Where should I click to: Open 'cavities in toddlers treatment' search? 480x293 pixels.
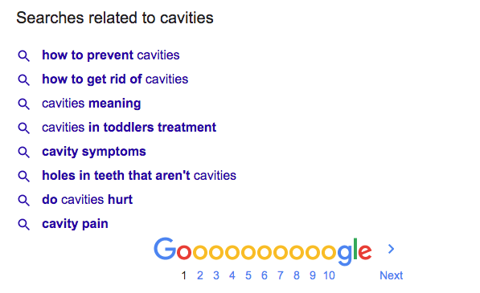tap(129, 128)
